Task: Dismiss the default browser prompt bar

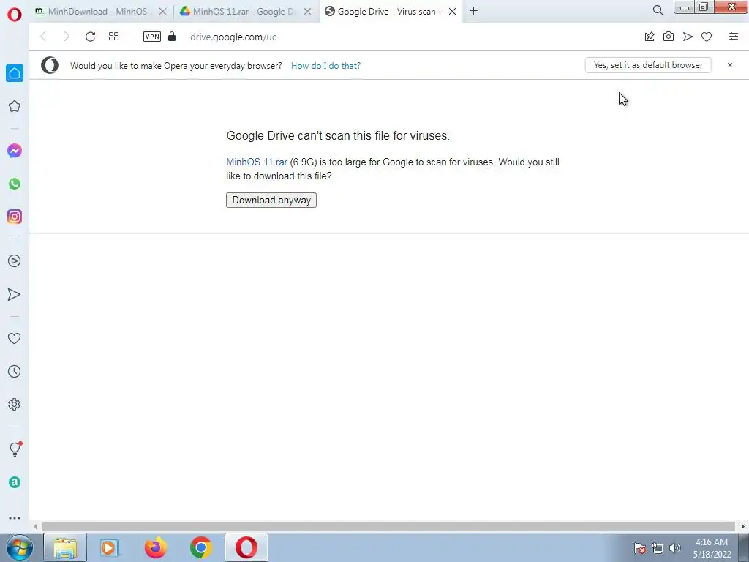Action: point(730,65)
